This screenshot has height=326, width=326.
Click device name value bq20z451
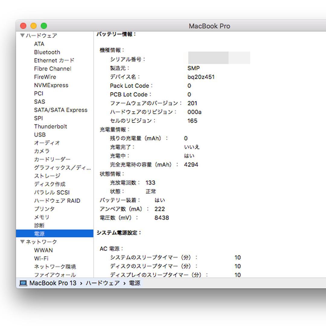coord(201,77)
